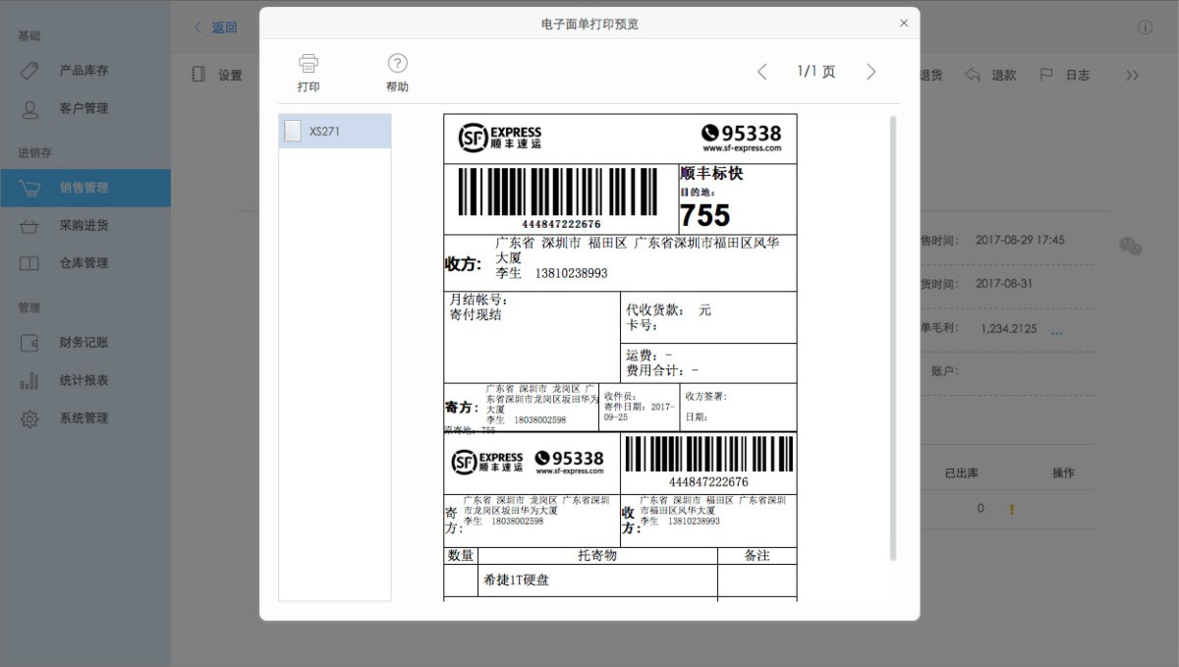Go to previous page arrow

coord(761,72)
